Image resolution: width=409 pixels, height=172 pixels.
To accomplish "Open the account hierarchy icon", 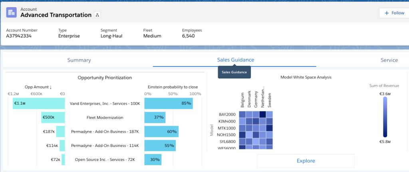I will point(97,15).
